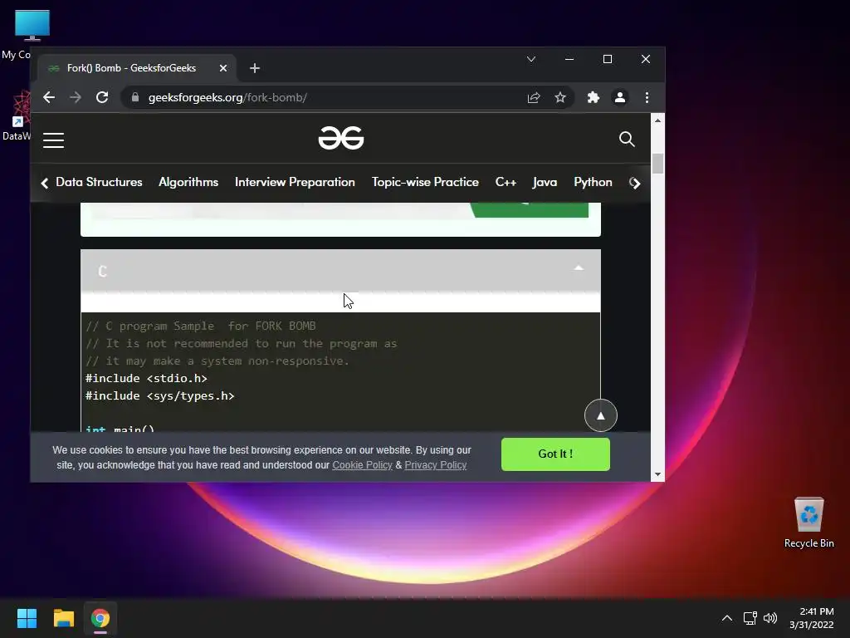Open Chrome profile avatar
This screenshot has width=850, height=638.
(x=619, y=98)
